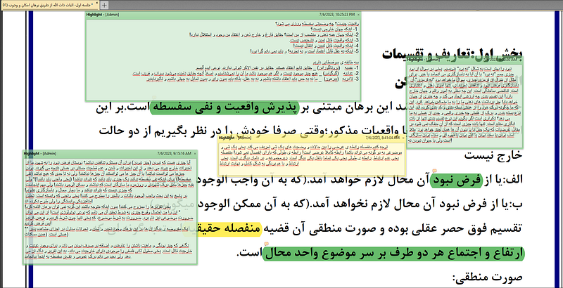
Task: Click the title bar of the 9:15:16 AM note
Action: (110, 153)
